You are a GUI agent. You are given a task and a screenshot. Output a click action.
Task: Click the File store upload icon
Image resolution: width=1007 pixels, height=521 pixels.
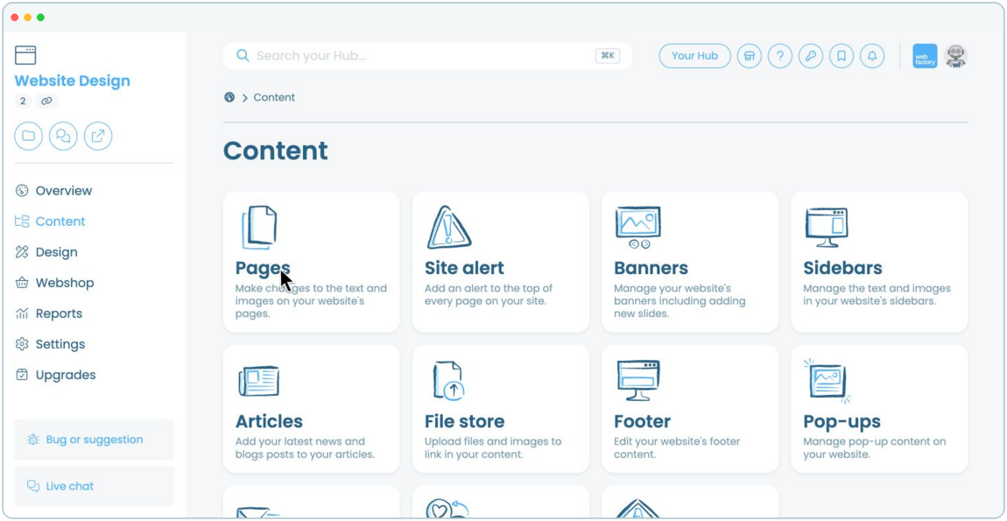click(448, 381)
